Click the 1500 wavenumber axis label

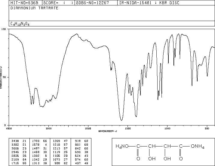point(128,128)
